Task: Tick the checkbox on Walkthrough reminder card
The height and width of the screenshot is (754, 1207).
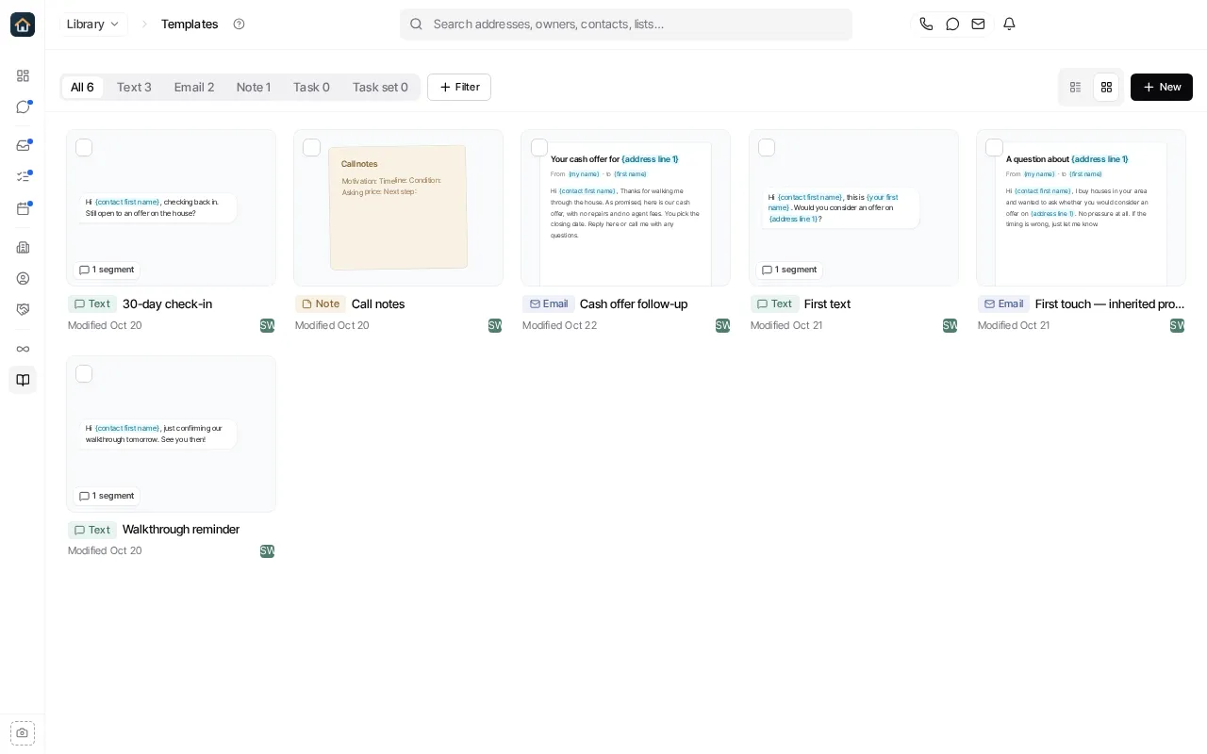Action: pos(84,373)
